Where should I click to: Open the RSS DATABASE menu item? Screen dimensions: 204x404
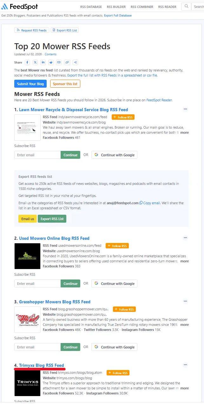click(91, 7)
